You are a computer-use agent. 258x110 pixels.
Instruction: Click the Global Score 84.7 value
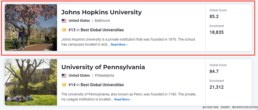point(214,71)
